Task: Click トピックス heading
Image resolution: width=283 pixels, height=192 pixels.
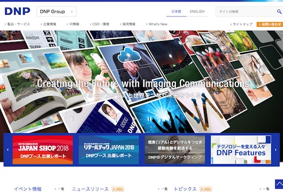Action: pos(185,189)
